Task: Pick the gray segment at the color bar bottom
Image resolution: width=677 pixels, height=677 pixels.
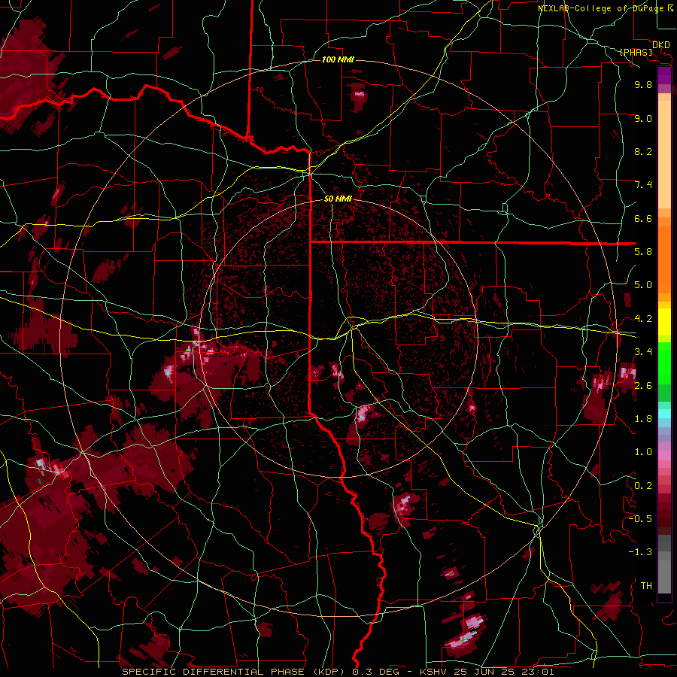Action: pyautogui.click(x=664, y=574)
